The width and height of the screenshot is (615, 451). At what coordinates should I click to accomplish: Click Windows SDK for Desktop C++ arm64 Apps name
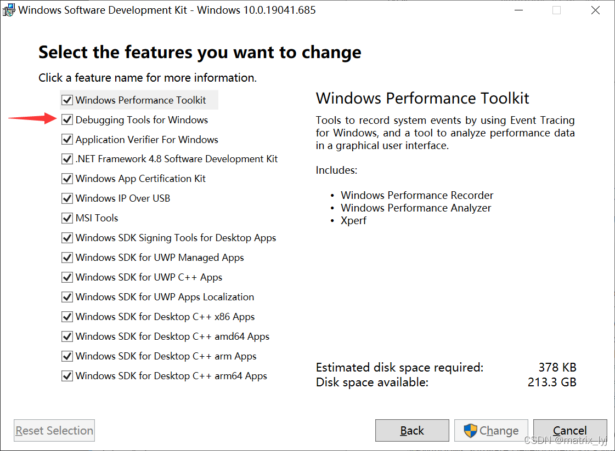[x=171, y=376]
